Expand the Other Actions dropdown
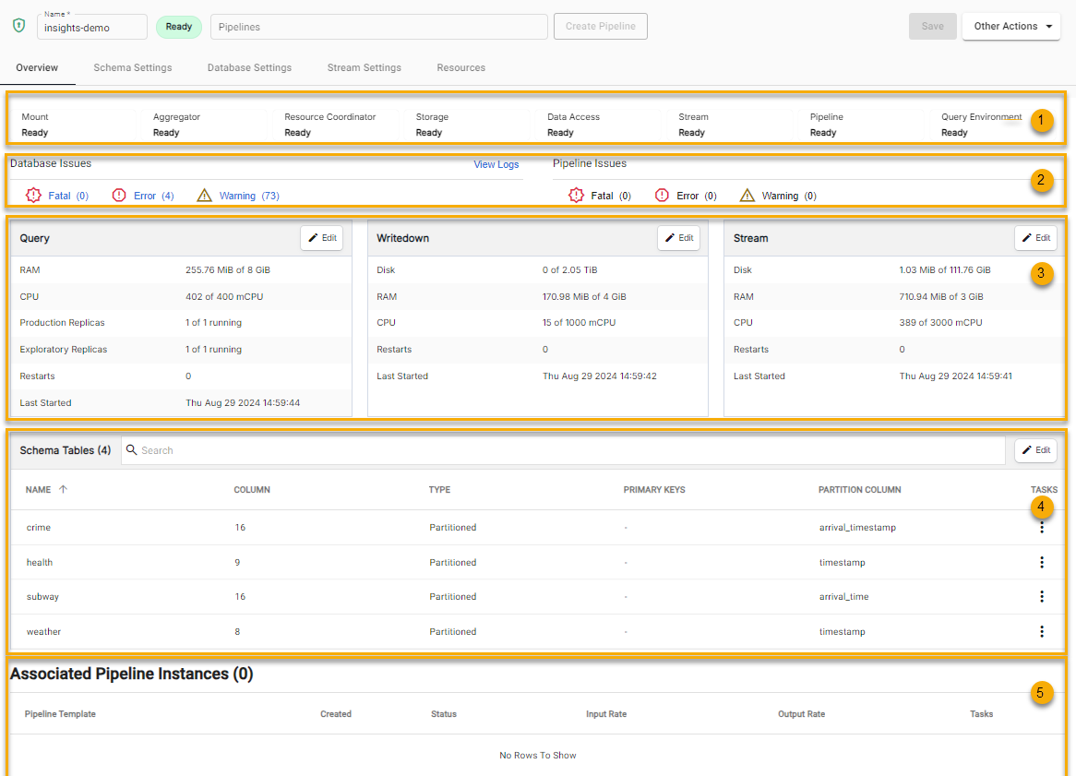Screen dimensions: 1076x776 coord(1011,26)
